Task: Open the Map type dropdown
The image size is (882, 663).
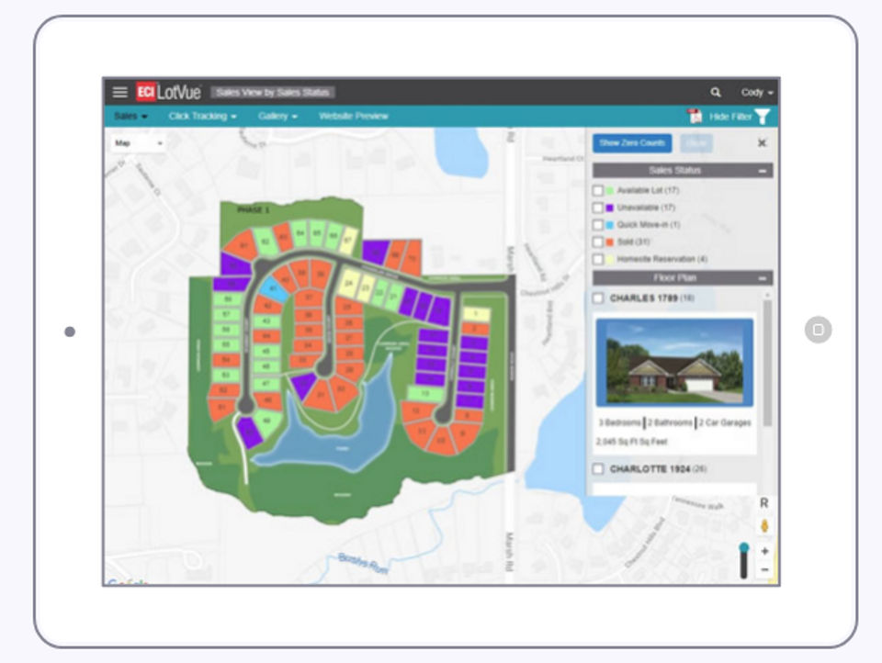Action: (x=139, y=143)
